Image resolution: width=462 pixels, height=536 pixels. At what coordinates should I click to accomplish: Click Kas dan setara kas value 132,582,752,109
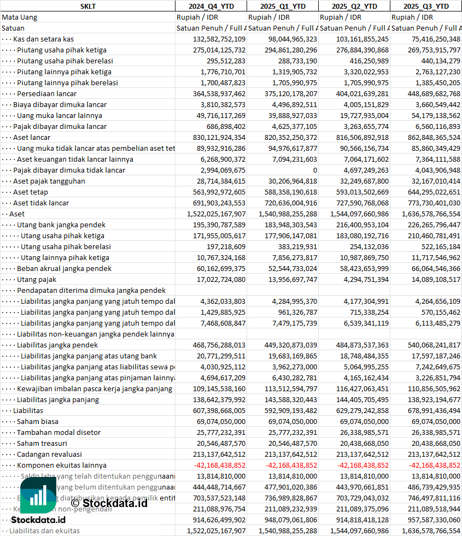[x=219, y=39]
